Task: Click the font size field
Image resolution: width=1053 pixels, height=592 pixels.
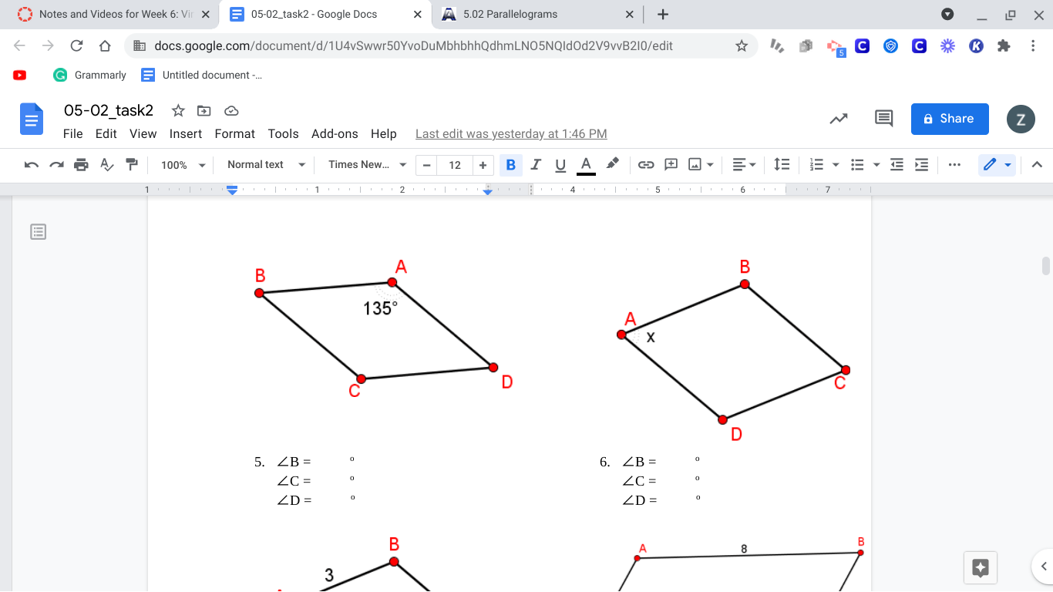Action: pyautogui.click(x=455, y=165)
